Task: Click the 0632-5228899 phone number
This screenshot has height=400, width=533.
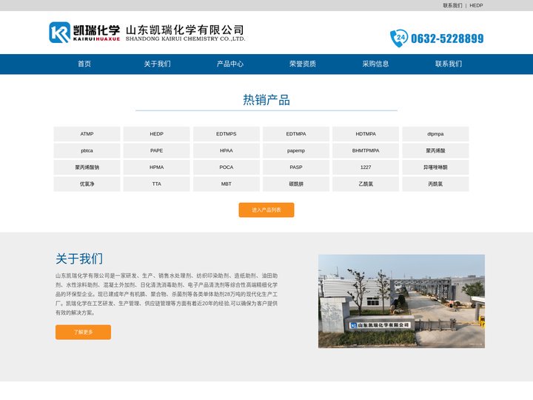Action: click(x=447, y=39)
